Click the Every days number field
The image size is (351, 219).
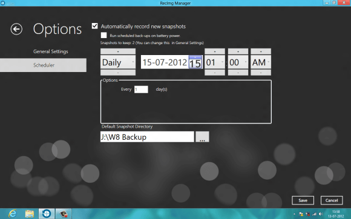pyautogui.click(x=141, y=90)
